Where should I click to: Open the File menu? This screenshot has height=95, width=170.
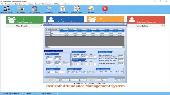click(2, 4)
